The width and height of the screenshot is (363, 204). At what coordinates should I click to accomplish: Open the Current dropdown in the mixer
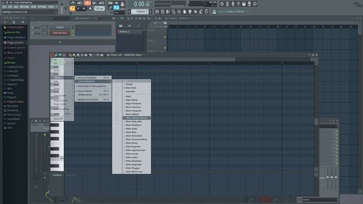[x=319, y=200]
